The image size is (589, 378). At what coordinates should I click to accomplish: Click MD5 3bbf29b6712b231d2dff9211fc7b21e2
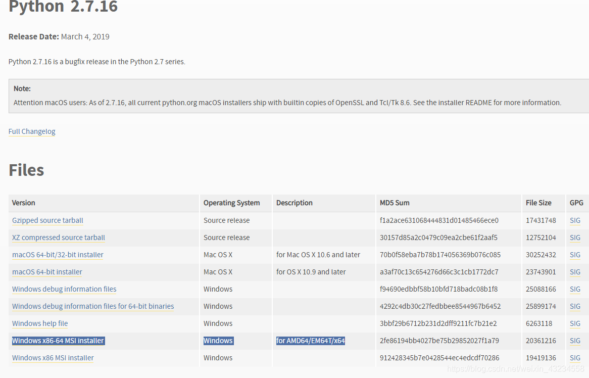point(438,323)
